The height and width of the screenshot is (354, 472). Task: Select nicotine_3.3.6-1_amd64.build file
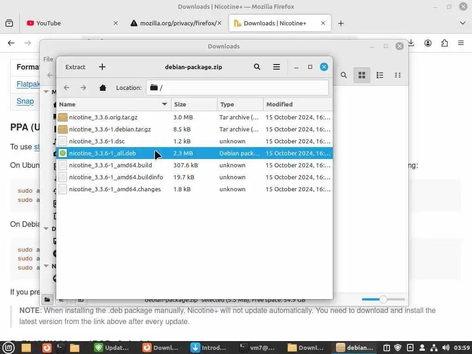click(195, 165)
